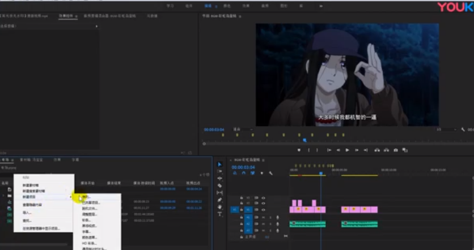Select the Slip tool
The image size is (474, 250).
(x=220, y=193)
